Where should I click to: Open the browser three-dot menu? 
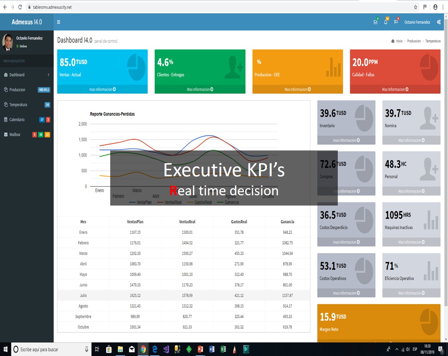(443, 7)
